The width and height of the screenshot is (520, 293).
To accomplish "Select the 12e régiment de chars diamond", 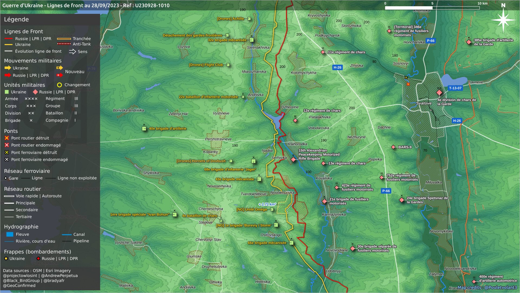I will pos(295,120).
